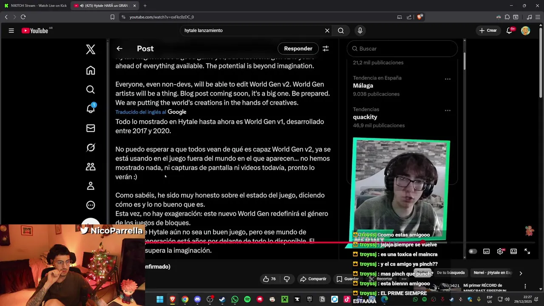Image resolution: width=544 pixels, height=306 pixels.
Task: Open Windows Start menu
Action: tap(160, 300)
